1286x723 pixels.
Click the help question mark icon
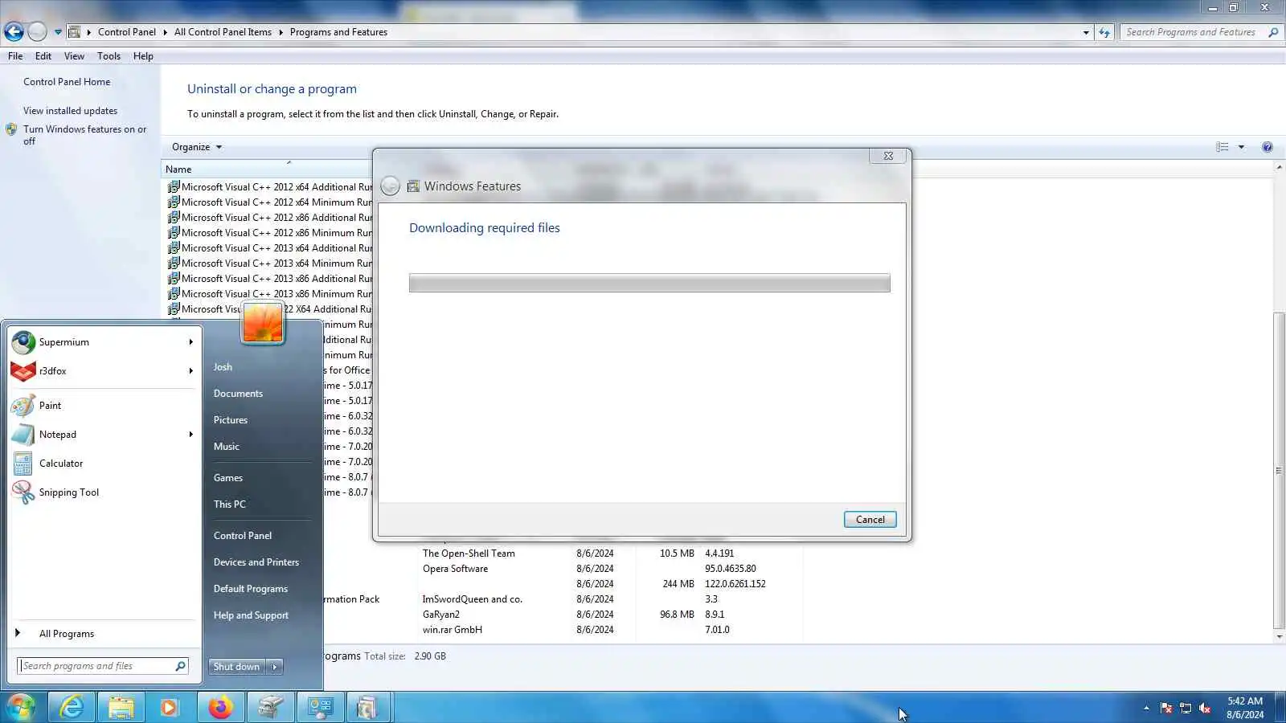[x=1268, y=147]
